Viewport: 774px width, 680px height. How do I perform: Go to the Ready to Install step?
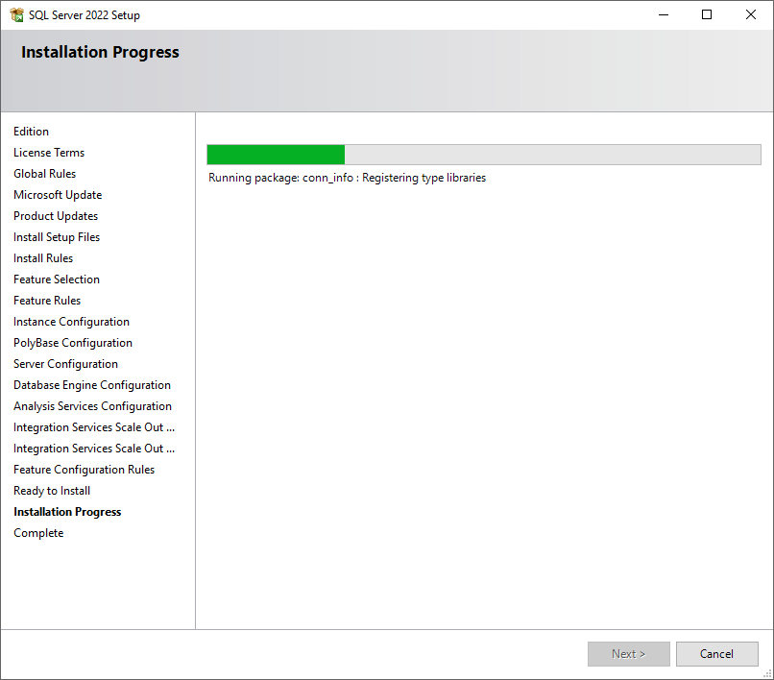click(x=51, y=490)
